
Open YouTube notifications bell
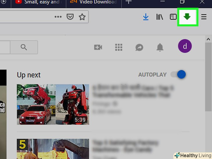160,47
